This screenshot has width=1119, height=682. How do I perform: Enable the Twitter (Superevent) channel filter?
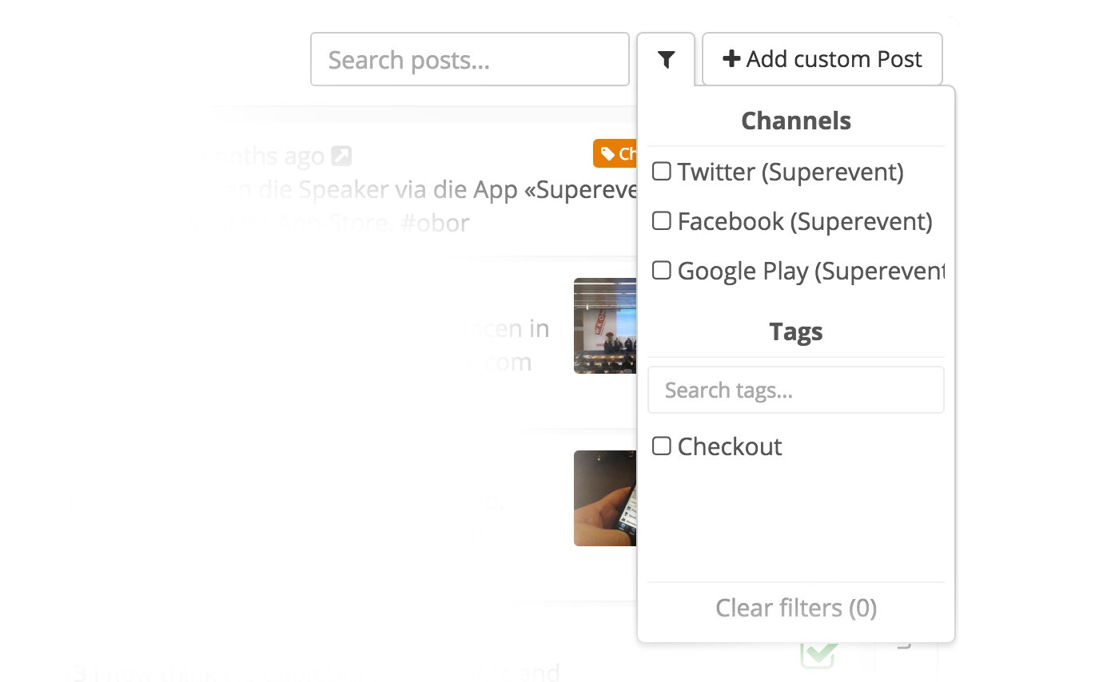click(661, 171)
